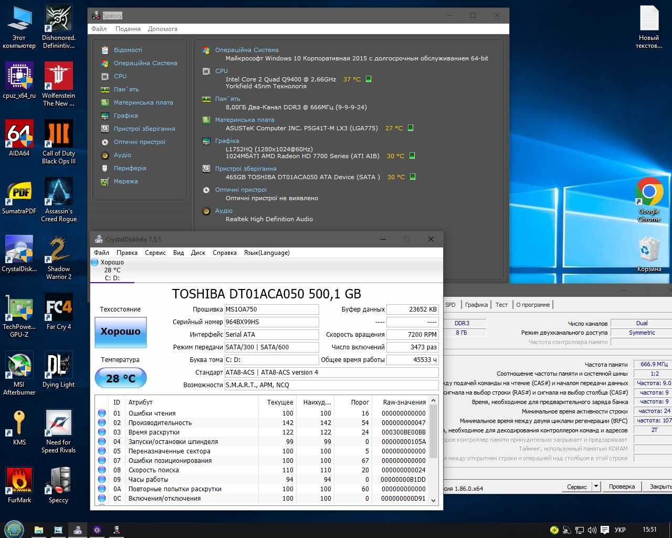
Task: Click the УКР language indicator in tray
Action: click(620, 530)
